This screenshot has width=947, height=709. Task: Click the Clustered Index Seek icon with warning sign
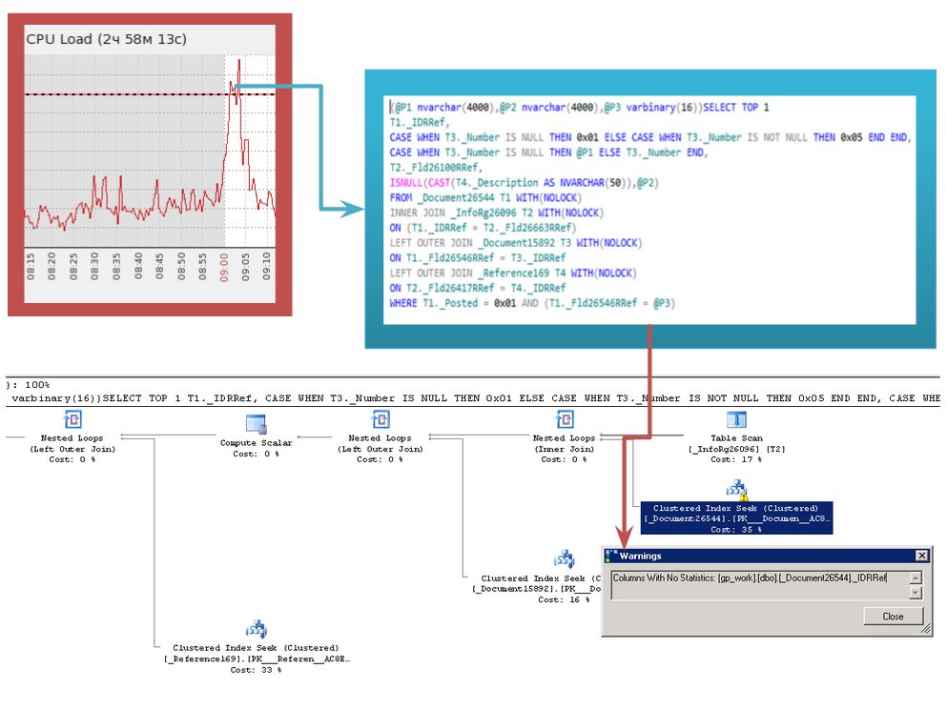click(x=736, y=490)
